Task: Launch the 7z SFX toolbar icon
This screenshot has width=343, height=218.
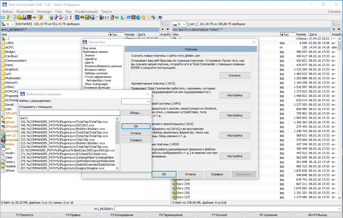Action: (24, 17)
